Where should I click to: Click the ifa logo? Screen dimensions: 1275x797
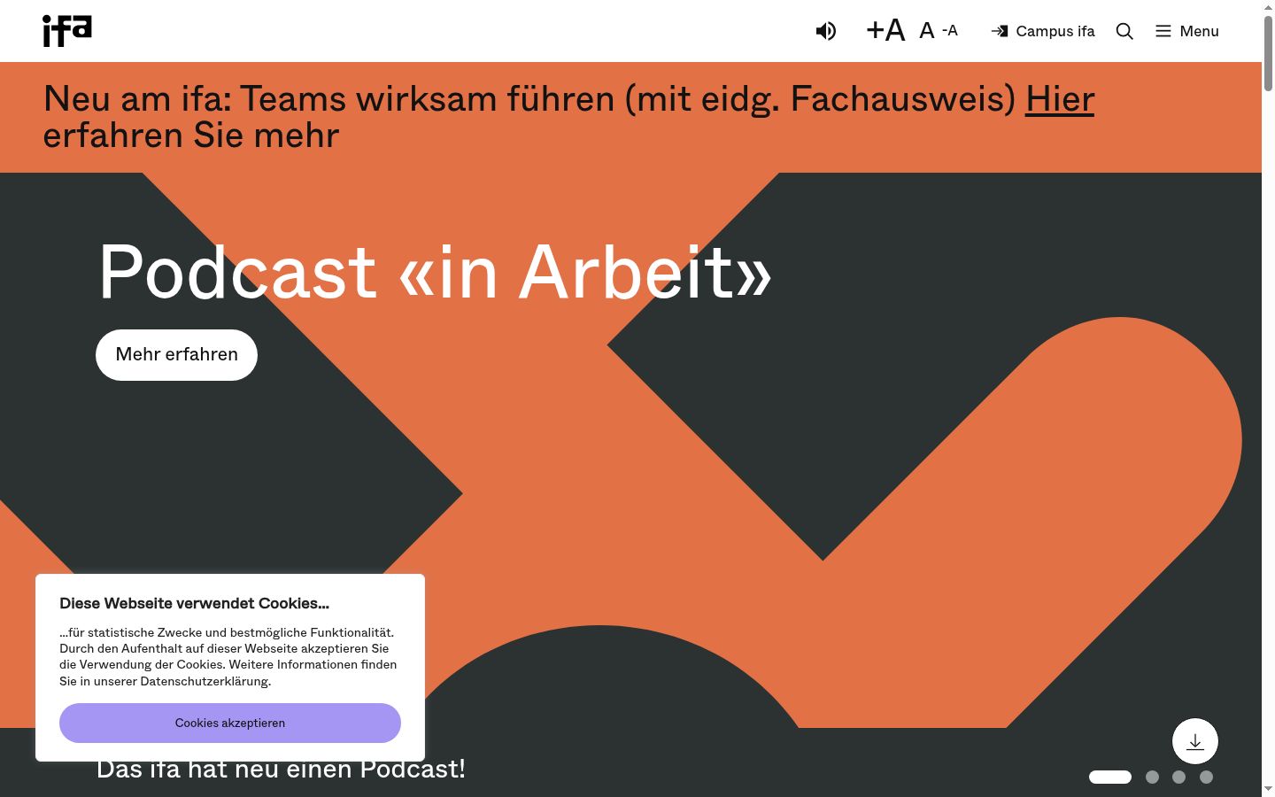pyautogui.click(x=67, y=30)
